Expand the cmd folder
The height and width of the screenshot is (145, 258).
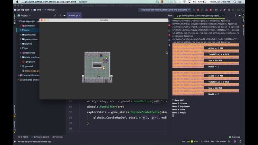click(21, 30)
